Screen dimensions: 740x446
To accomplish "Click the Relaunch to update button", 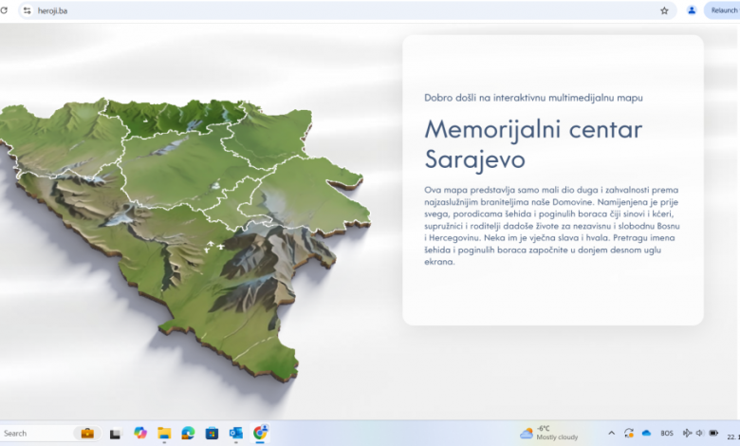I will tap(723, 10).
